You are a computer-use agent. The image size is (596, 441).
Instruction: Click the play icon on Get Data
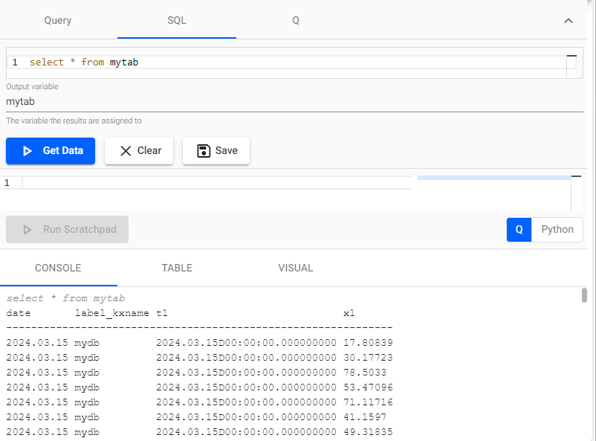[x=27, y=151]
